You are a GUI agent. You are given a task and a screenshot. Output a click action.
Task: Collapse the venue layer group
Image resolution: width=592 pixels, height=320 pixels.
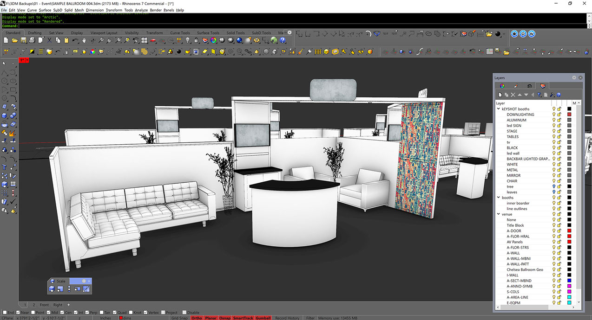[499, 214]
